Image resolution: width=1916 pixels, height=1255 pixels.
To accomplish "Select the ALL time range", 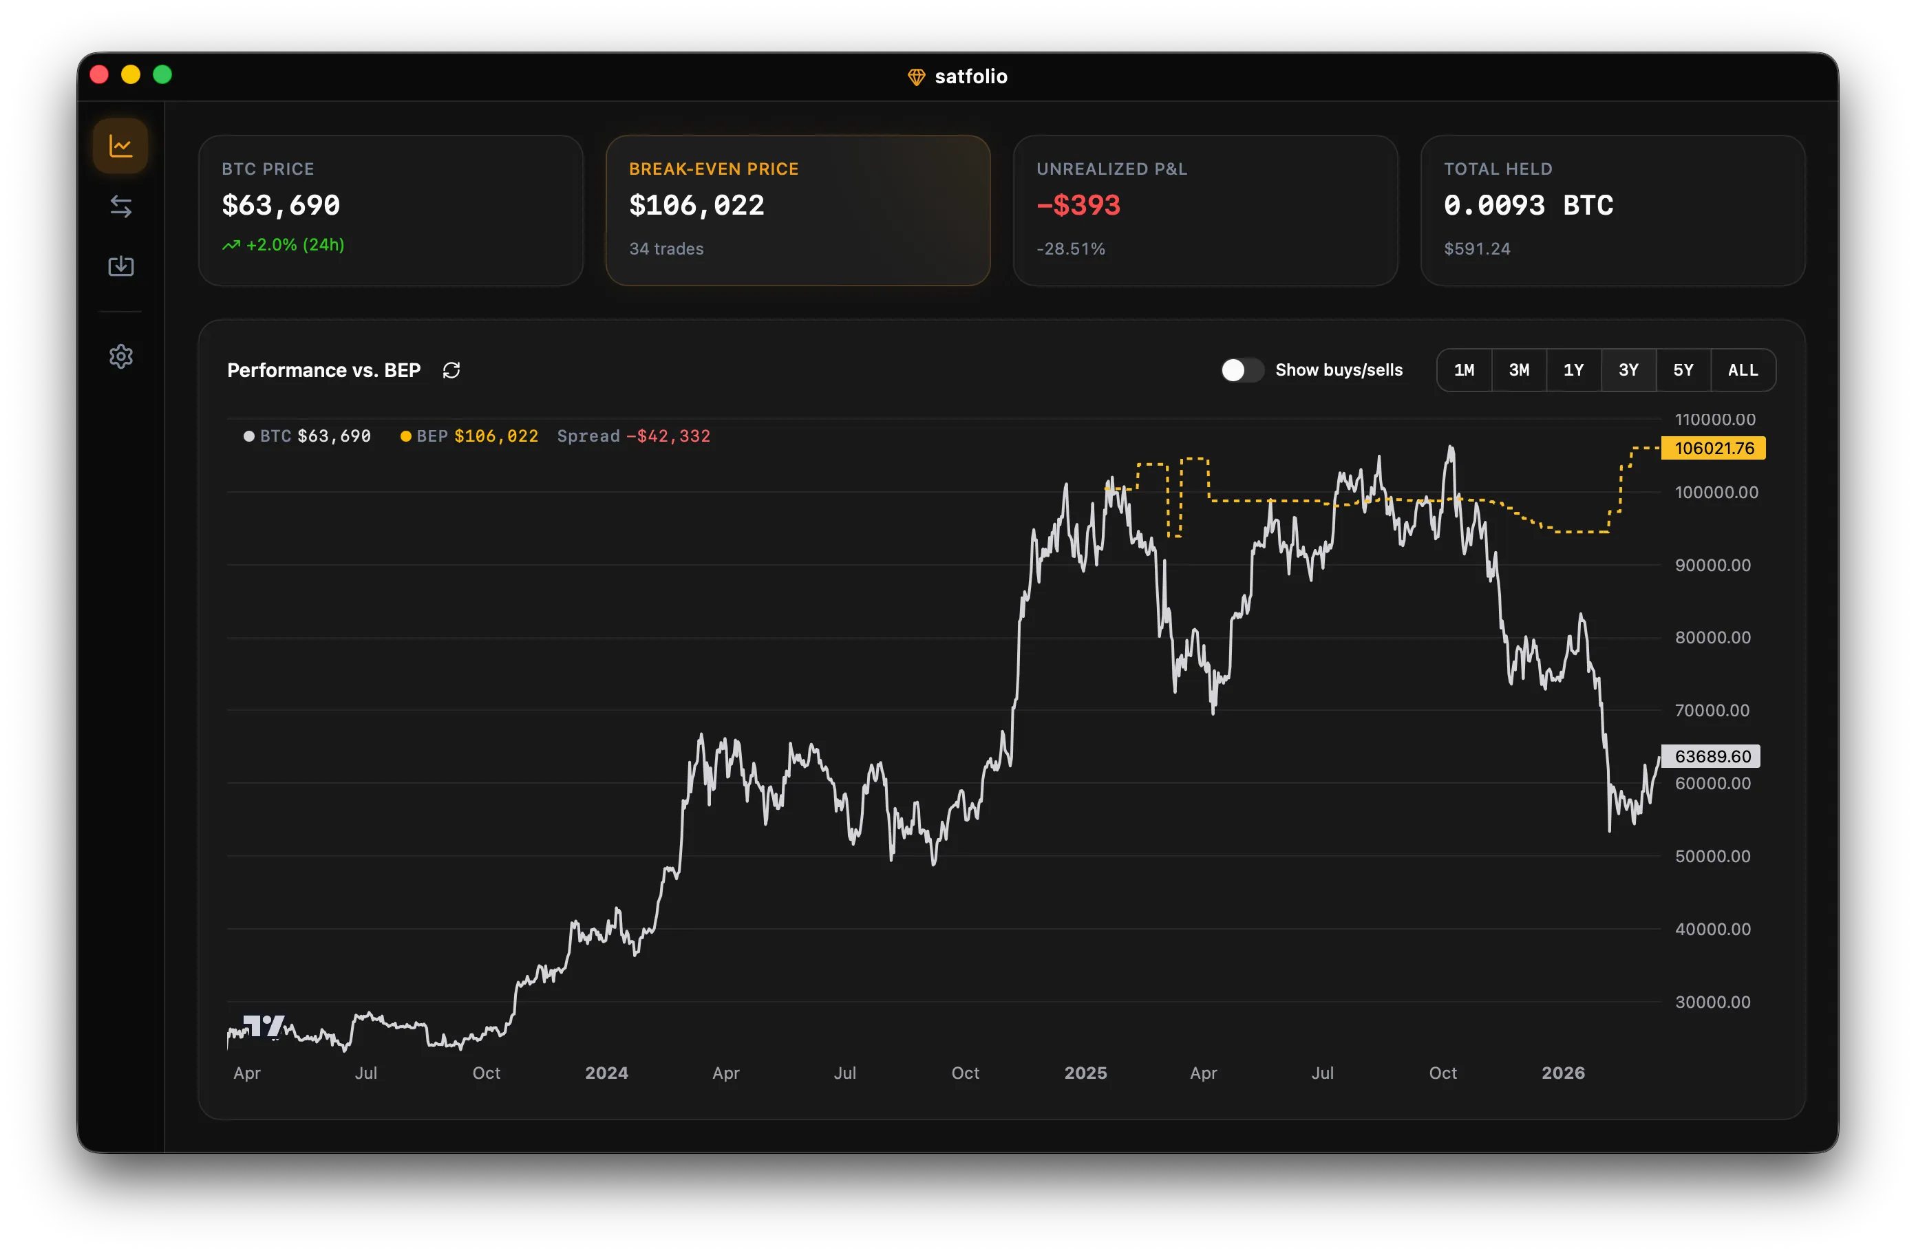I will [1743, 369].
